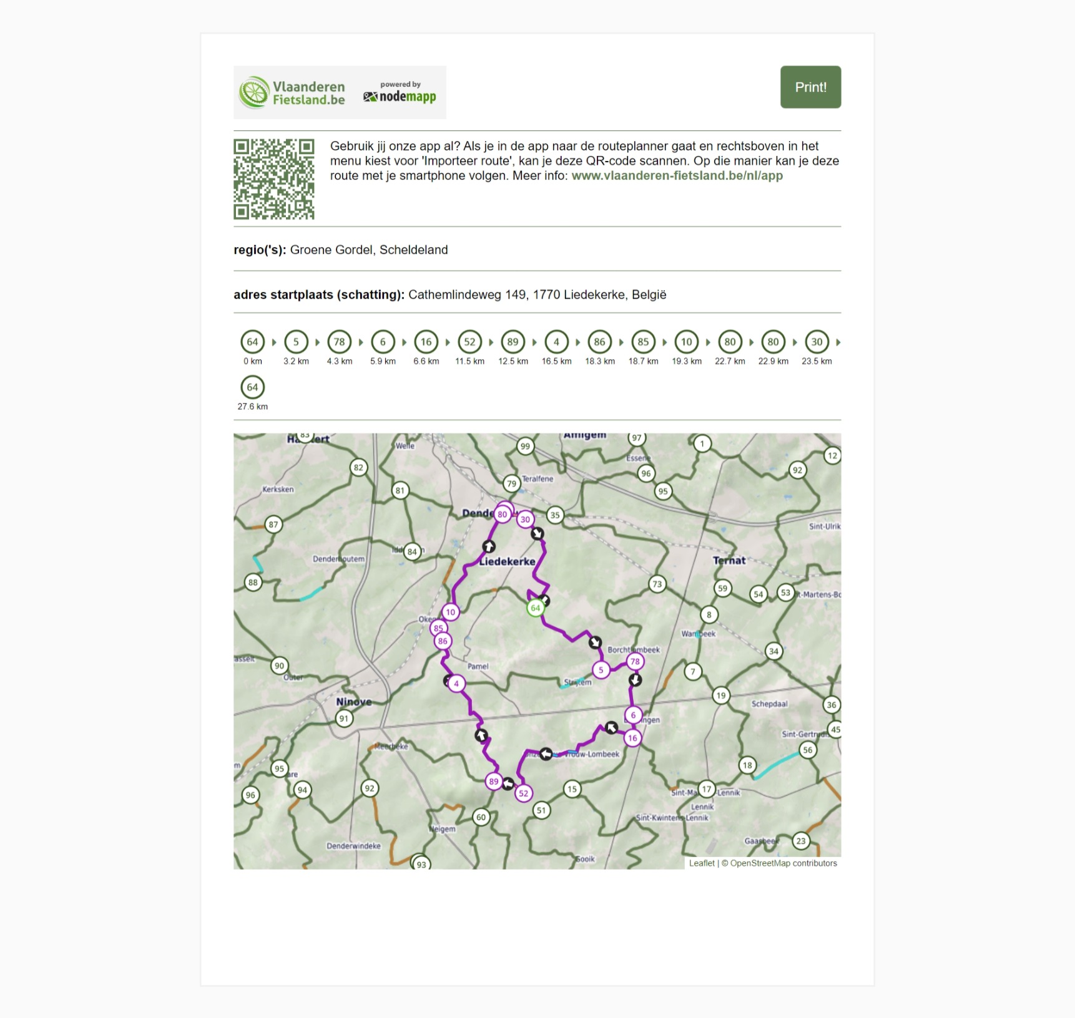
Task: Click the white node 73 on the map
Action: click(657, 584)
